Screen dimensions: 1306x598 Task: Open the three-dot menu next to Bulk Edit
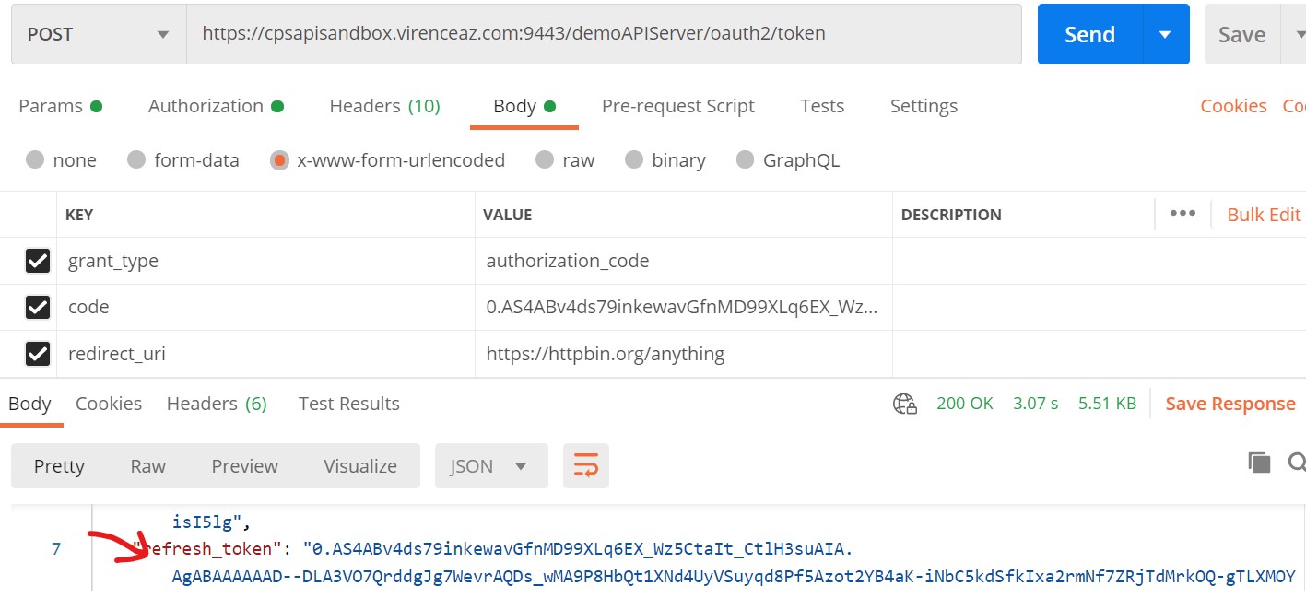click(1182, 213)
